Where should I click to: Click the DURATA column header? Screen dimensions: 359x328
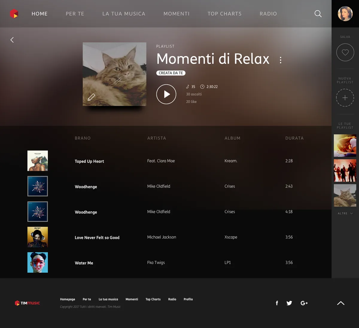point(294,138)
